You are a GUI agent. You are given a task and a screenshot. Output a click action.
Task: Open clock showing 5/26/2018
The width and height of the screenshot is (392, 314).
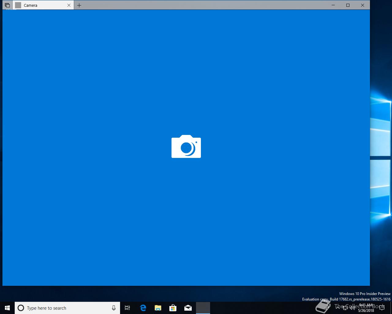(x=366, y=308)
